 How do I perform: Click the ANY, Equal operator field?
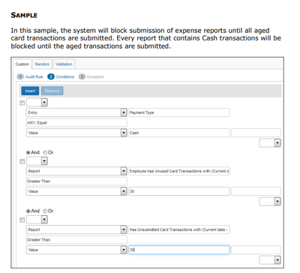(76, 122)
